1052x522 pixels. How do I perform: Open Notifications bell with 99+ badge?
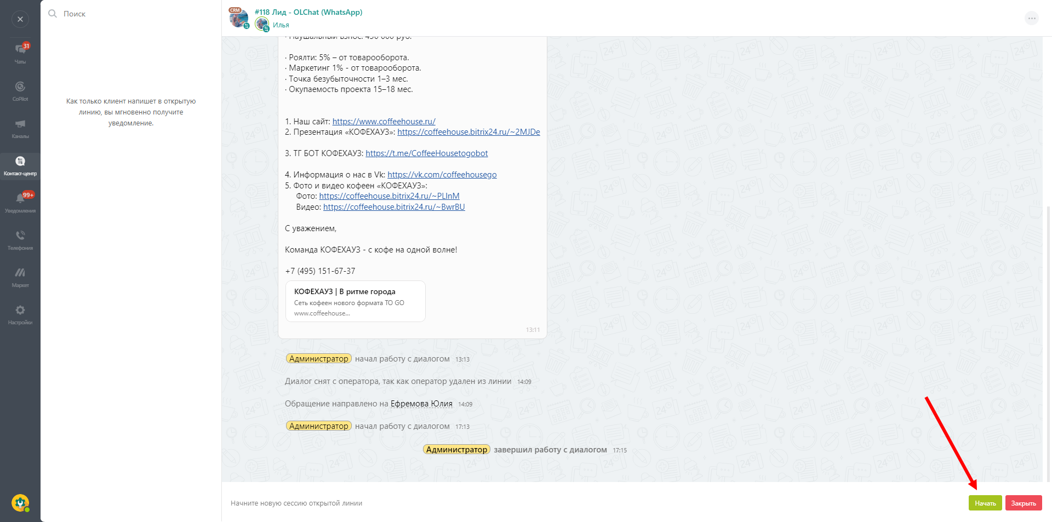[x=20, y=202]
